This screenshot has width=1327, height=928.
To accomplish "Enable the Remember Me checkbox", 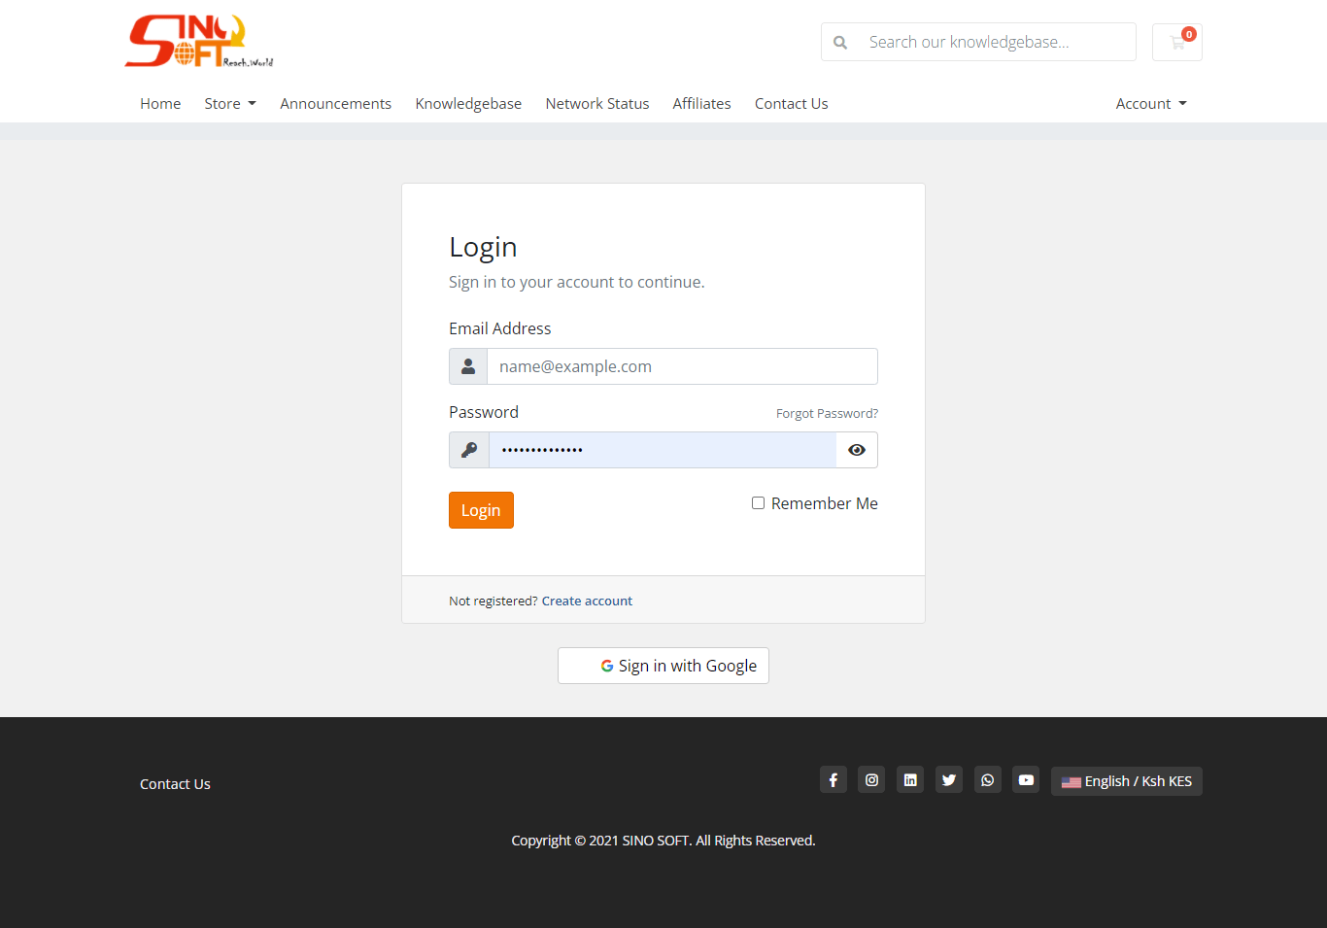I will 758,503.
